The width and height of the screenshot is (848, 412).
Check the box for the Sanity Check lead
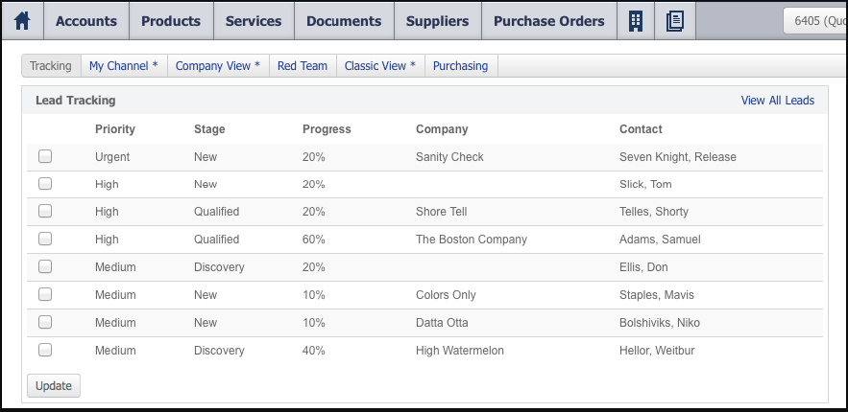click(45, 157)
